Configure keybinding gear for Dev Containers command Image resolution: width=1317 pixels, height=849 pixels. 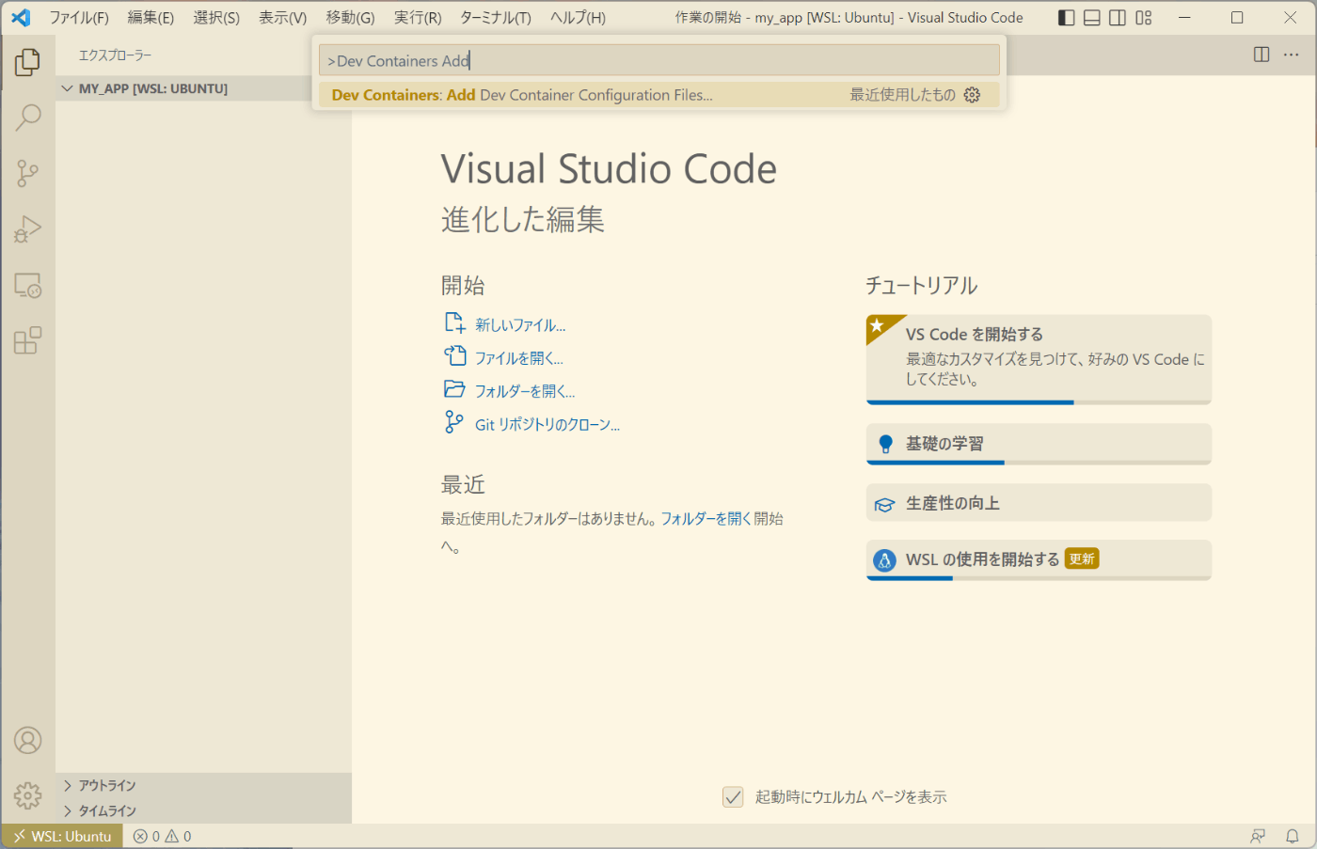(973, 95)
